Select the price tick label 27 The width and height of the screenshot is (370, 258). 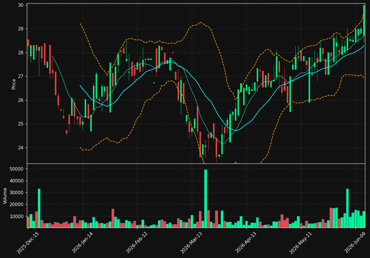click(21, 76)
